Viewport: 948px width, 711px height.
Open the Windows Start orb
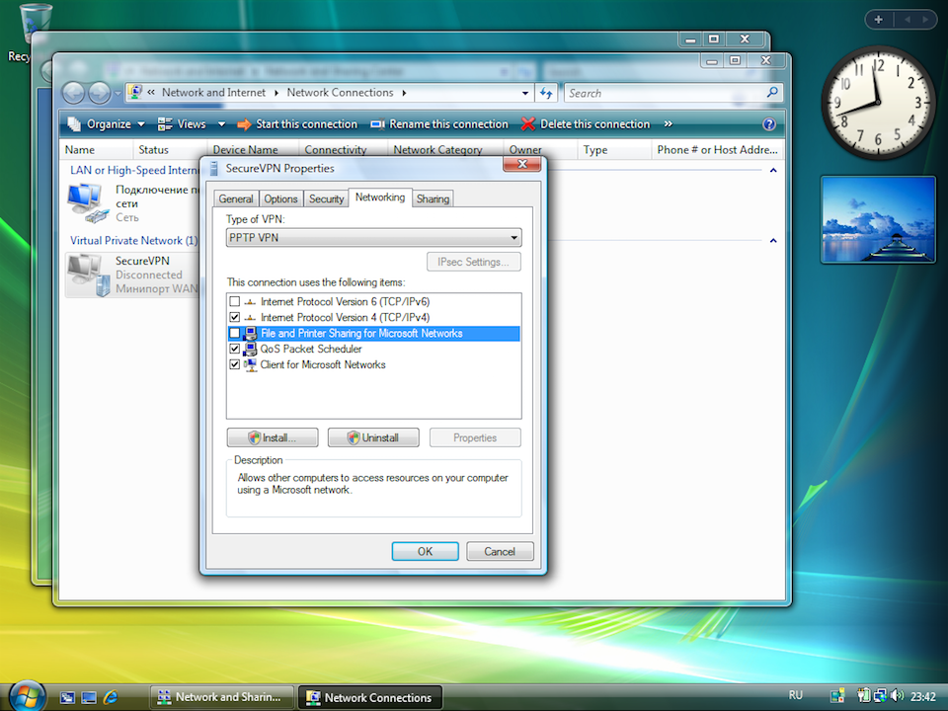[x=27, y=696]
